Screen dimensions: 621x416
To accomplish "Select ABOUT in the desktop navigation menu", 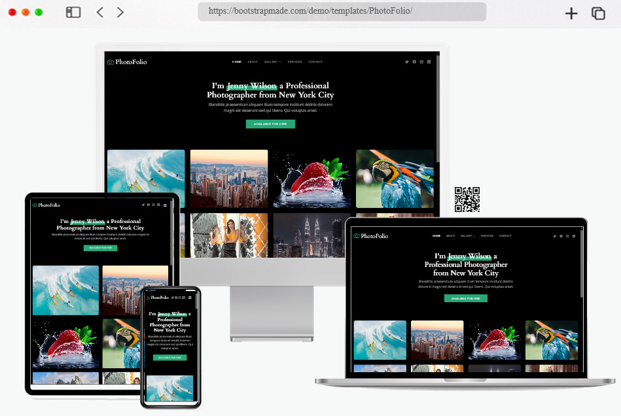I will [253, 61].
